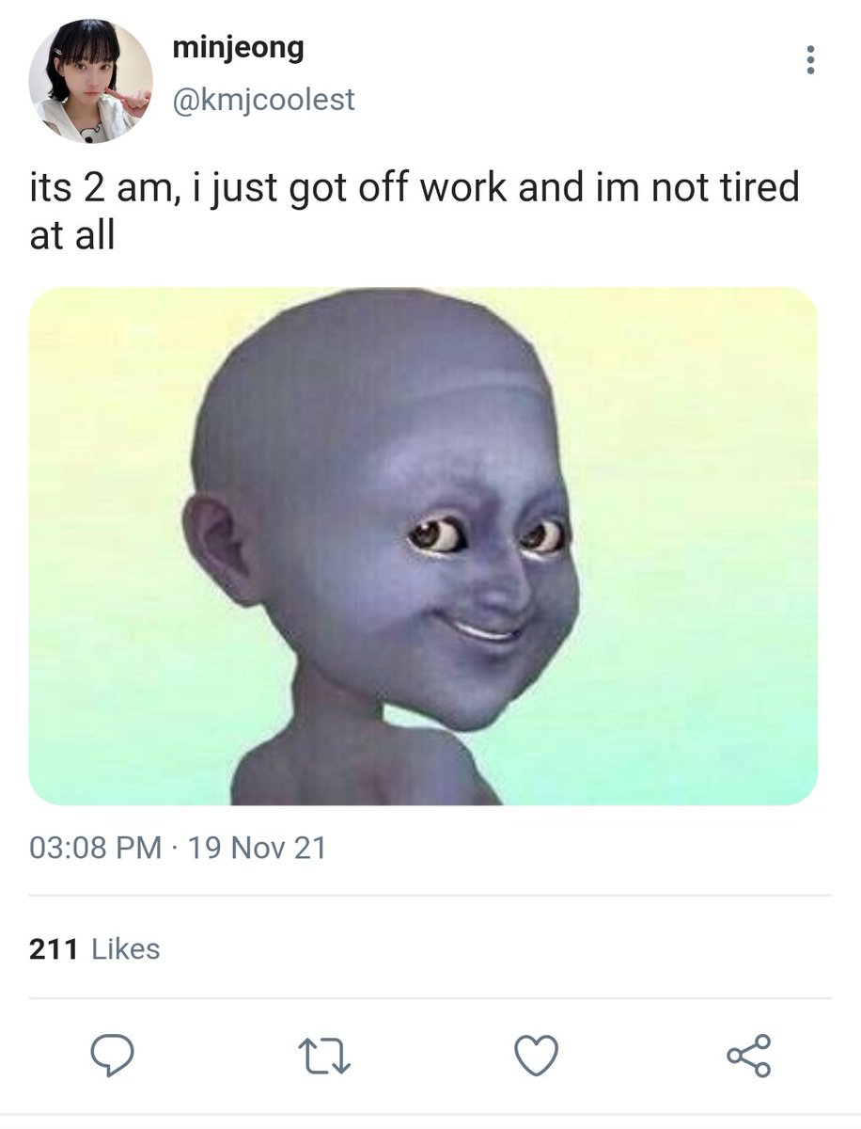Open the share icon options
861x1129 pixels.
[x=749, y=1055]
